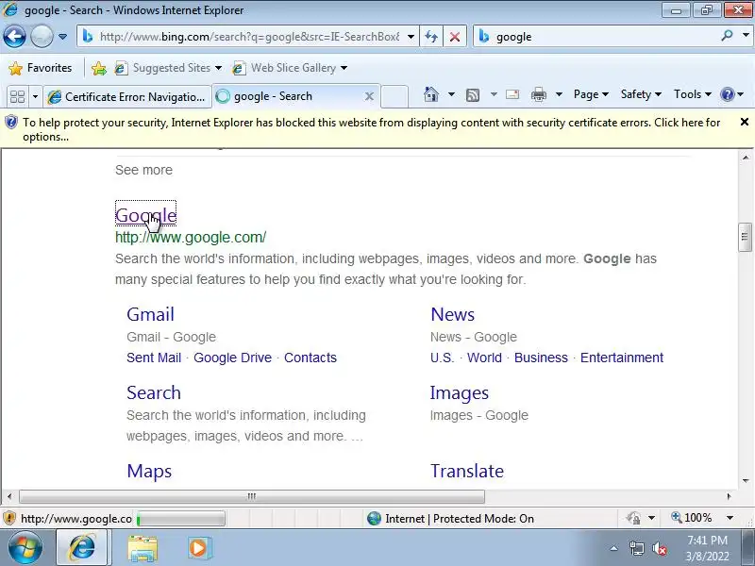Screen dimensions: 755x566
Task: Click the Refresh page icon
Action: 431,37
